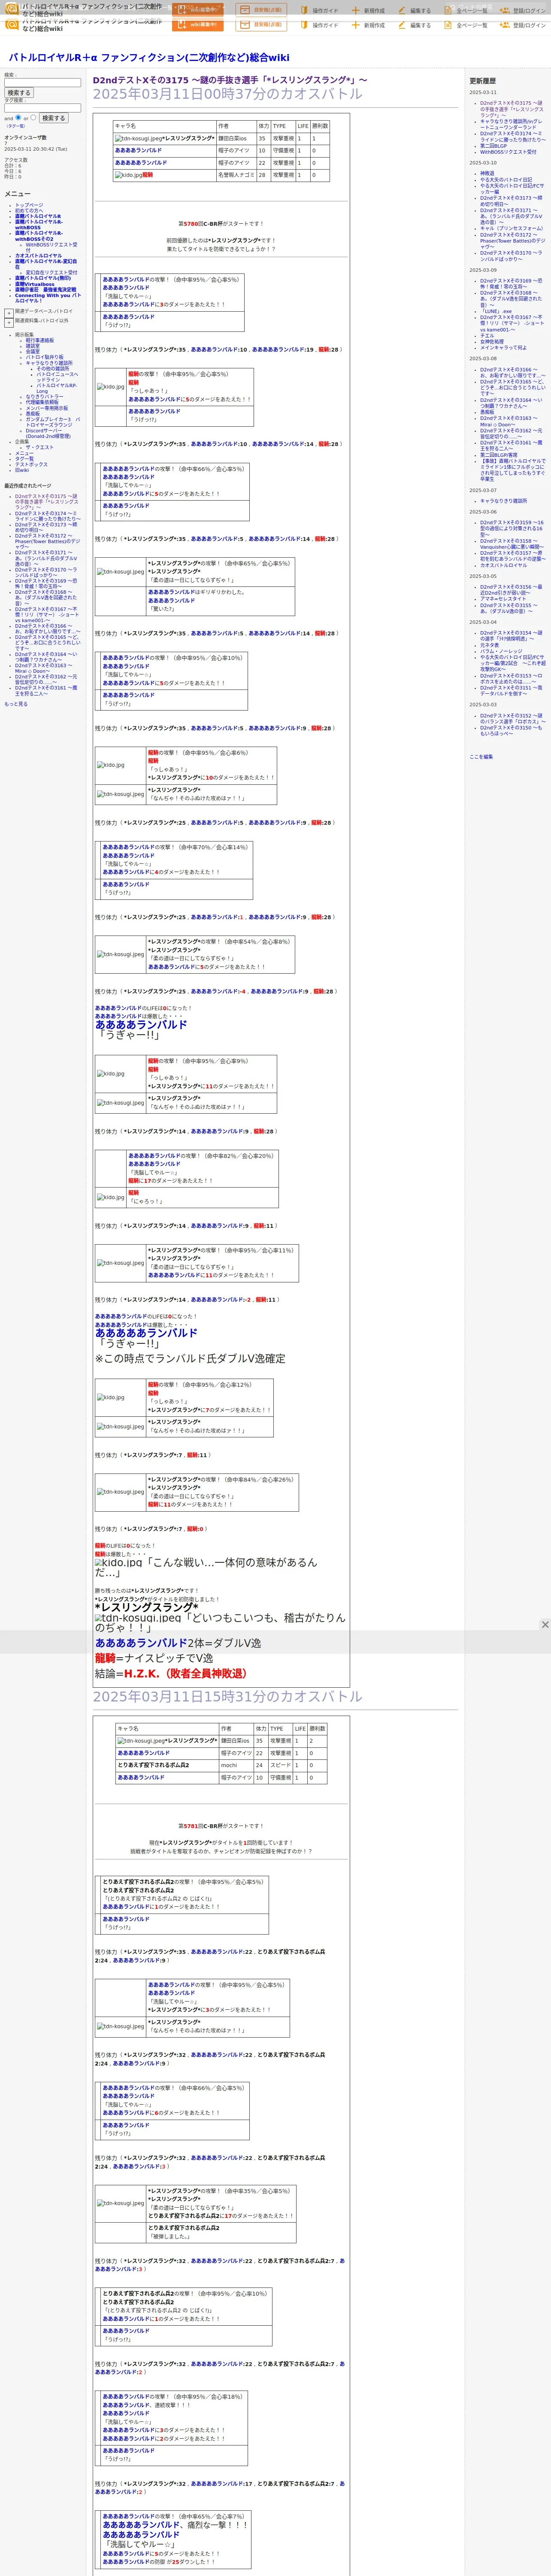Dismiss the ad banner with X icon
The height and width of the screenshot is (2576, 551).
click(545, 1624)
